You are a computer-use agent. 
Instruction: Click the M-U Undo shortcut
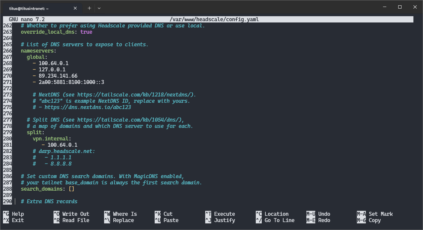tap(318, 214)
